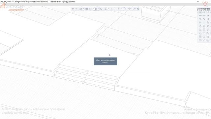Open settings with the wrench icon
The height and width of the screenshot is (119, 211).
click(x=135, y=9)
